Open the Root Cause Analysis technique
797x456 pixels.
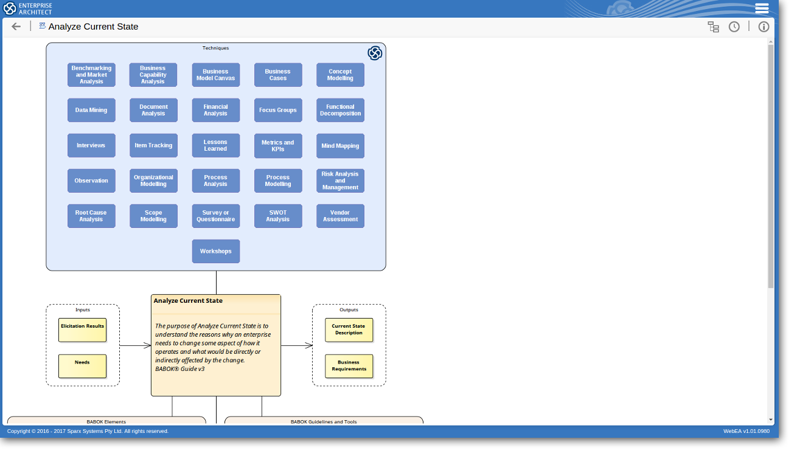pos(91,216)
